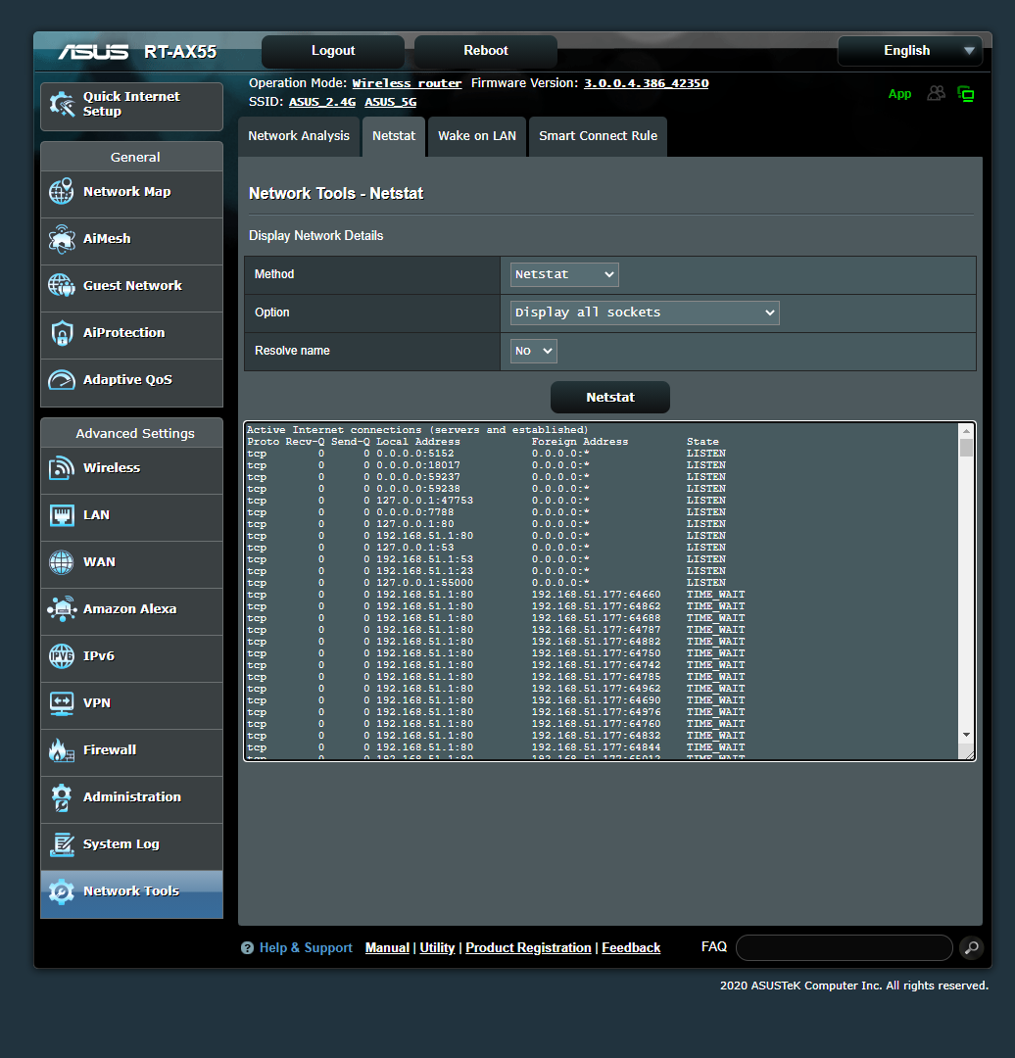
Task: Open AiProtection shield icon
Action: 61,333
